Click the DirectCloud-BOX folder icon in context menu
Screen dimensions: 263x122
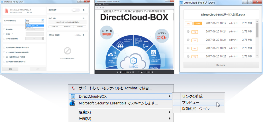[73, 96]
